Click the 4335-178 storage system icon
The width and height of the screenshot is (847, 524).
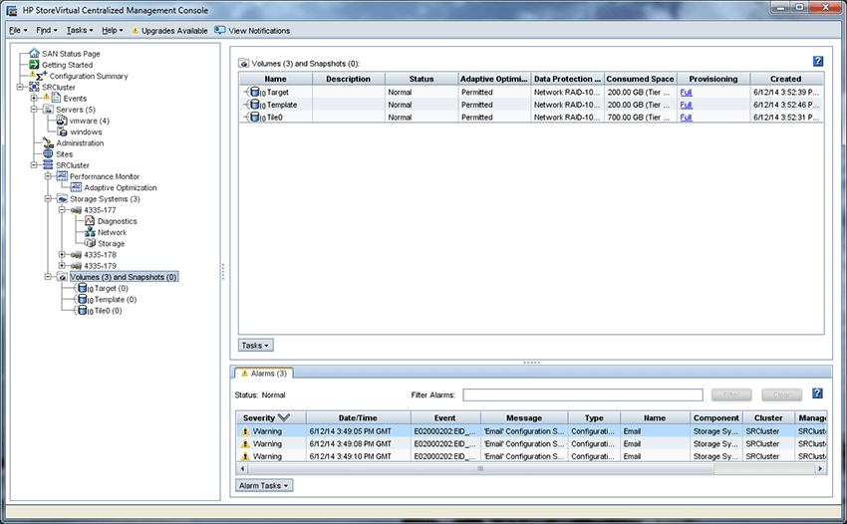pos(76,254)
